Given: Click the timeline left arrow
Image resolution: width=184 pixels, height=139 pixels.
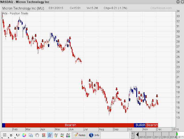Looking at the screenshot, I should click(x=137, y=135).
